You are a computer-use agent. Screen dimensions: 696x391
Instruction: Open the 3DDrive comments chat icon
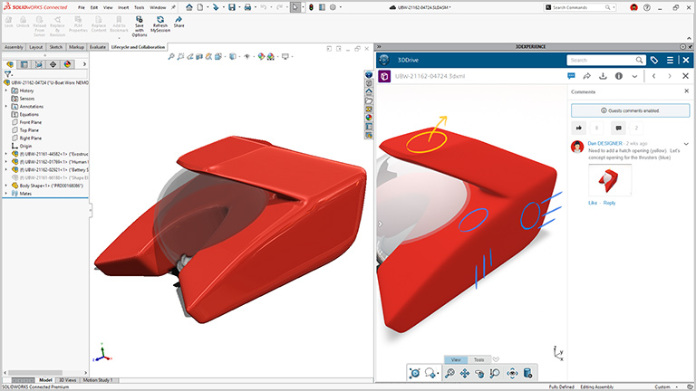(570, 76)
